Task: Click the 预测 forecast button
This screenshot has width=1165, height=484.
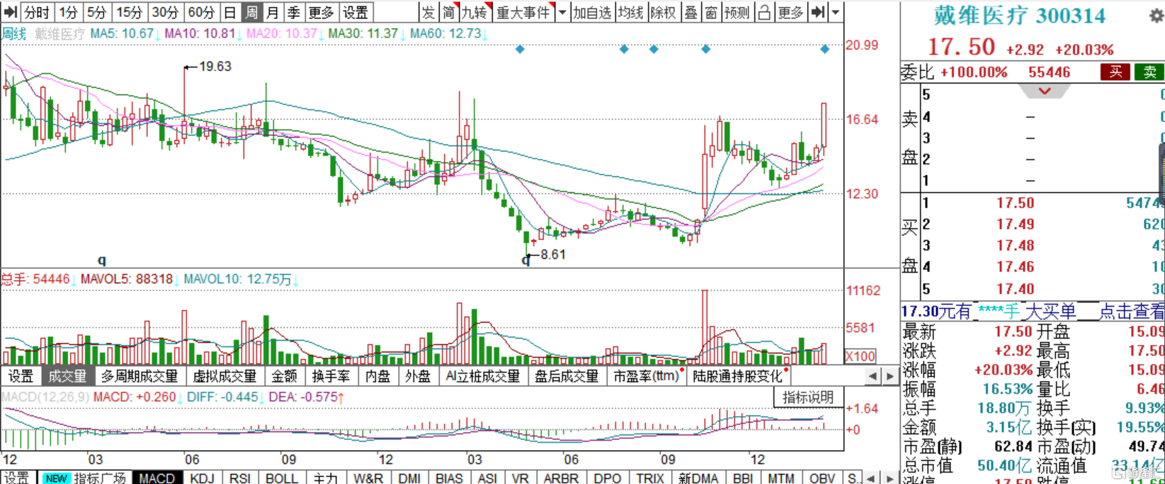Action: (737, 12)
